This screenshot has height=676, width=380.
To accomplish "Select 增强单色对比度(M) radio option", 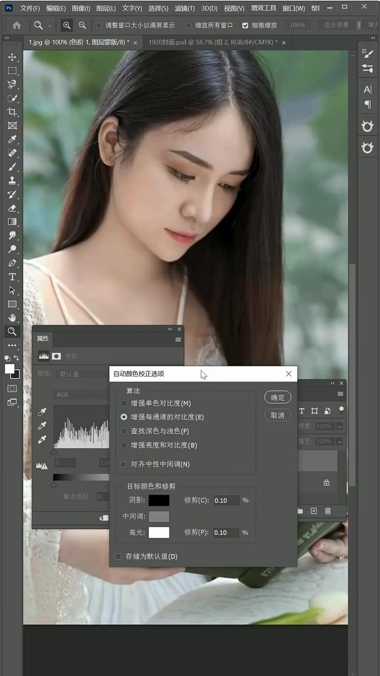I will pyautogui.click(x=124, y=403).
